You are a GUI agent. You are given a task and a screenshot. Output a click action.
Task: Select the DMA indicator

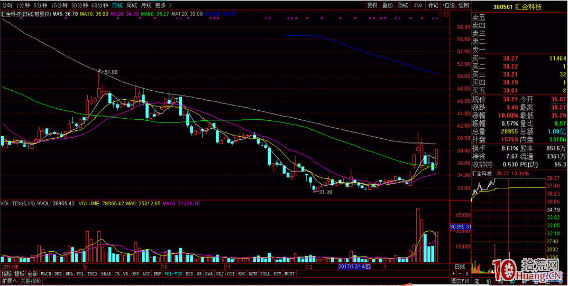pos(70,274)
